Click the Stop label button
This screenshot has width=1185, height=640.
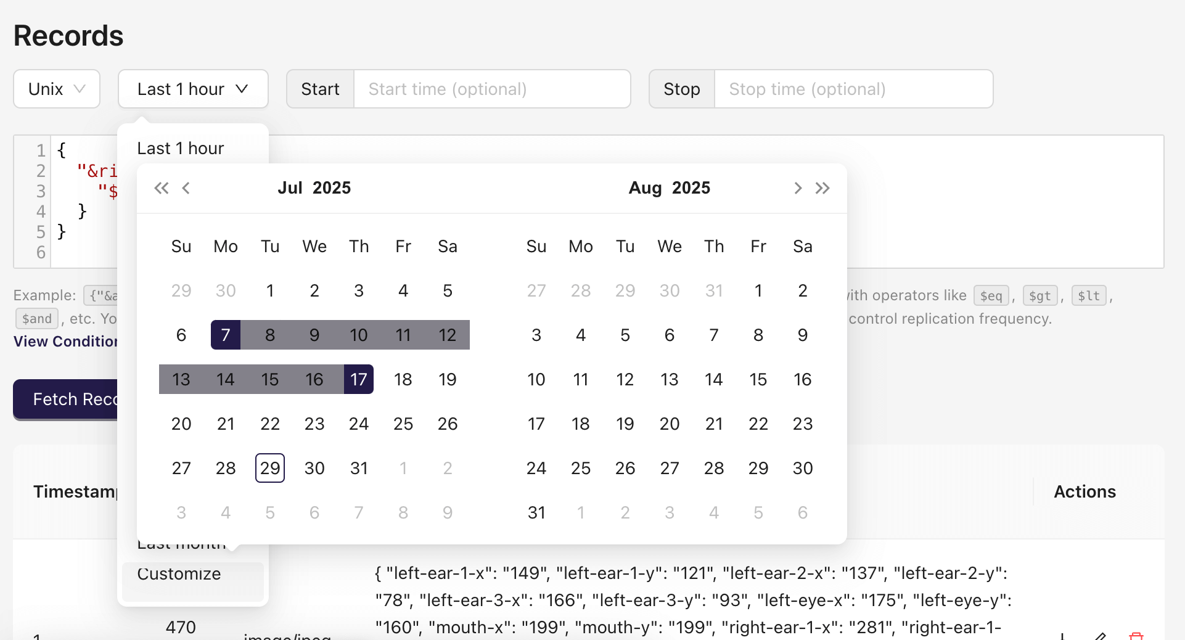[681, 89]
